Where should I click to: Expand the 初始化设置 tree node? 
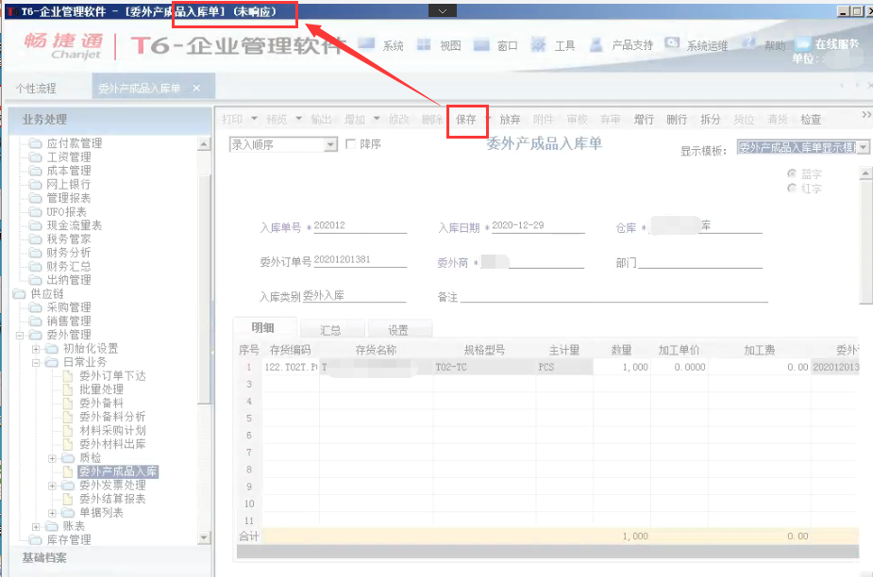point(36,349)
